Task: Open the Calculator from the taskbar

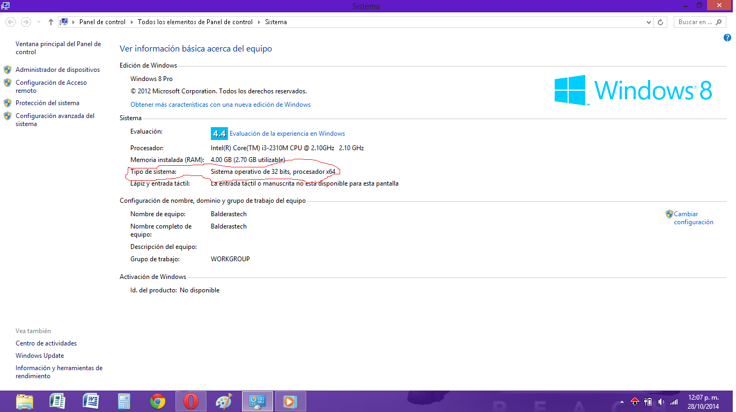Action: coord(124,401)
